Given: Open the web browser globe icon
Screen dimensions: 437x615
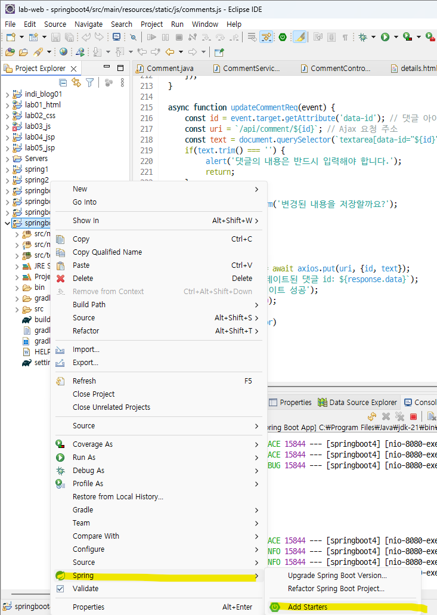Looking at the screenshot, I should click(x=63, y=52).
